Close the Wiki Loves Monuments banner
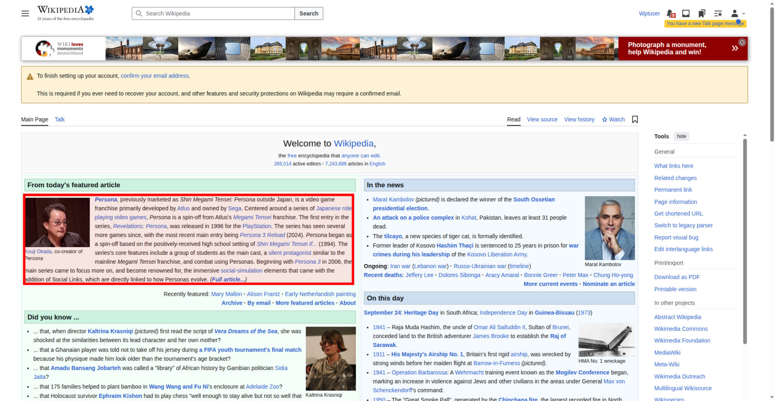Image resolution: width=775 pixels, height=401 pixels. pos(742,42)
